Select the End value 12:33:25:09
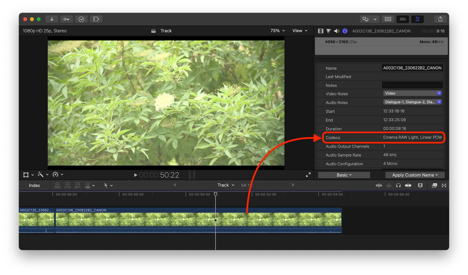Viewport: 468px width, 275px height. (x=394, y=120)
